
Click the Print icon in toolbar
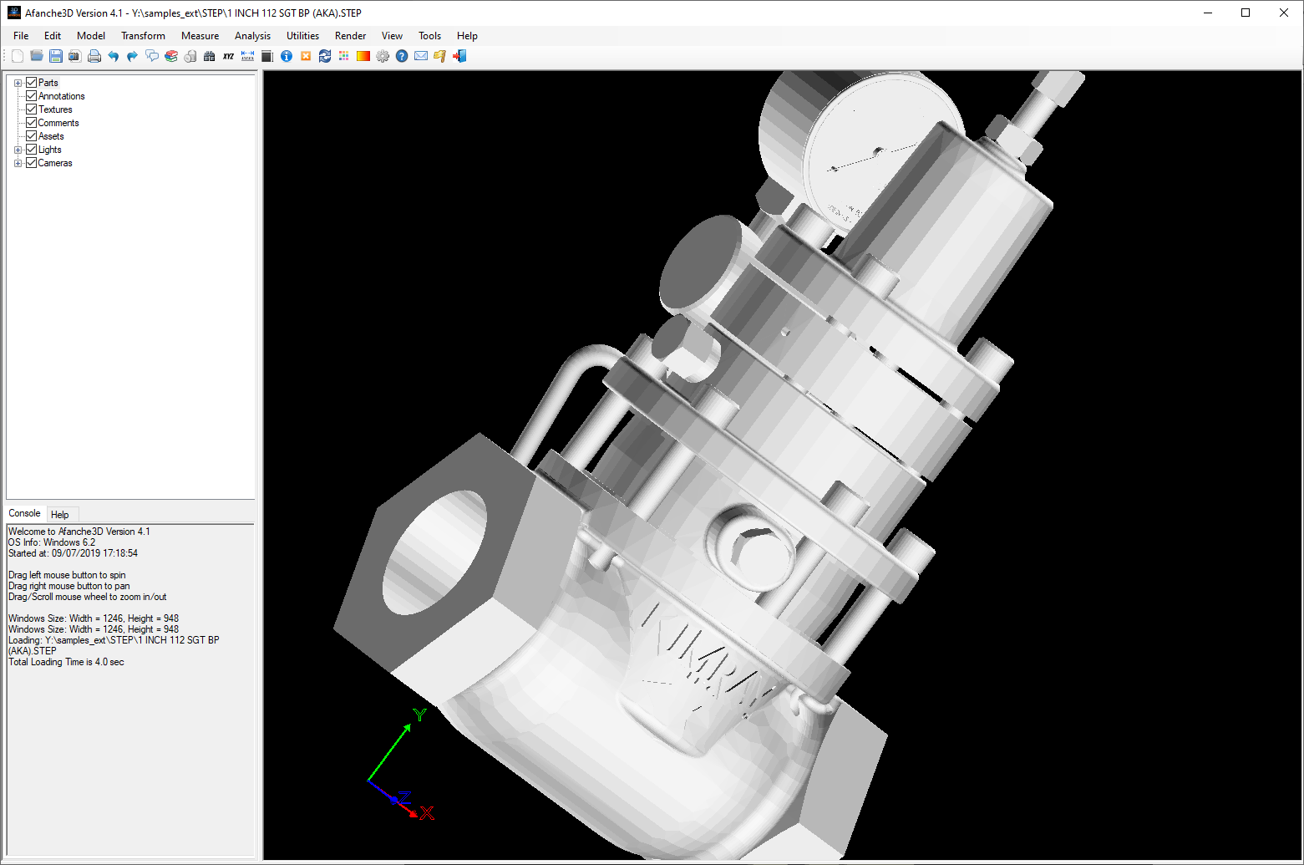94,56
